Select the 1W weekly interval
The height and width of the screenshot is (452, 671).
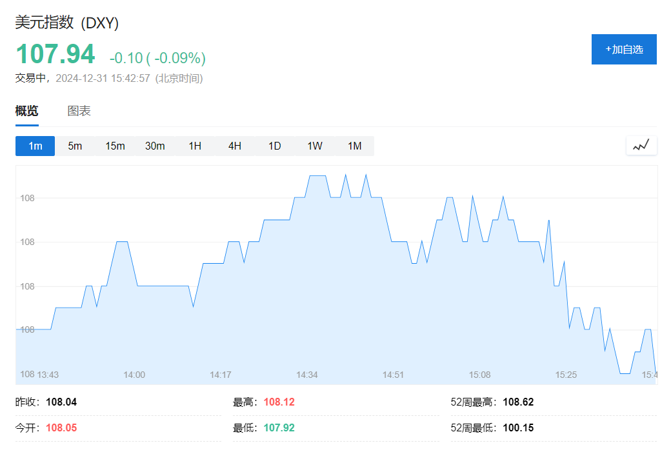click(x=315, y=146)
